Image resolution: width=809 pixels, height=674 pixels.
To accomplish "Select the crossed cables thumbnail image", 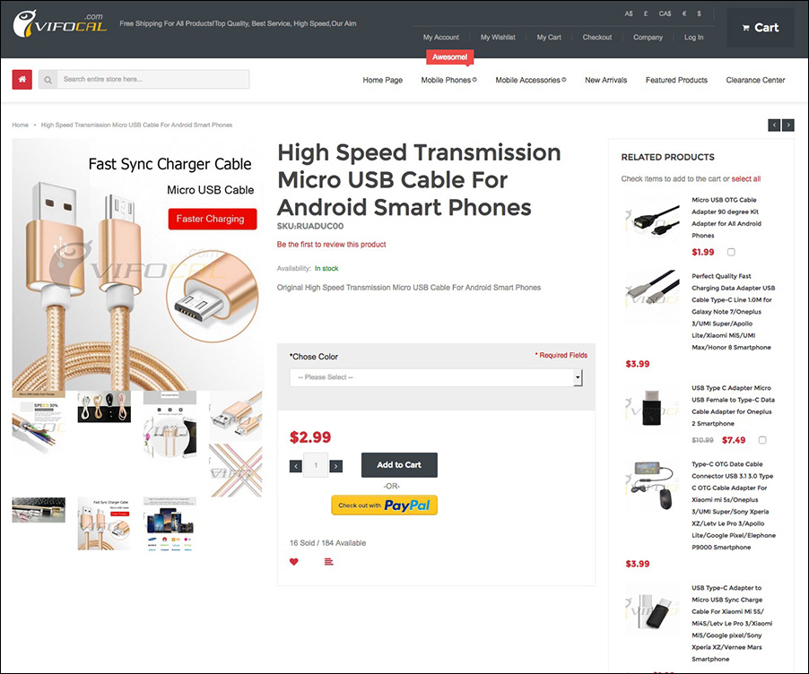I will (x=236, y=470).
